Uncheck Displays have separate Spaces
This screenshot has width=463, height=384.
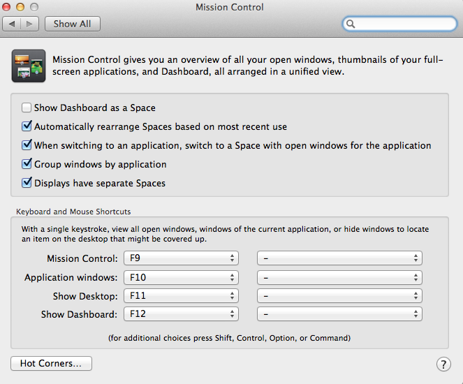coord(27,183)
